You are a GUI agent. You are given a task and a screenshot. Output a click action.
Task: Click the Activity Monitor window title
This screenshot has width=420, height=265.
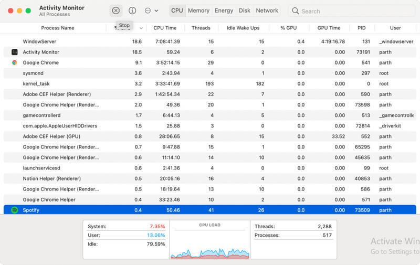(61, 8)
